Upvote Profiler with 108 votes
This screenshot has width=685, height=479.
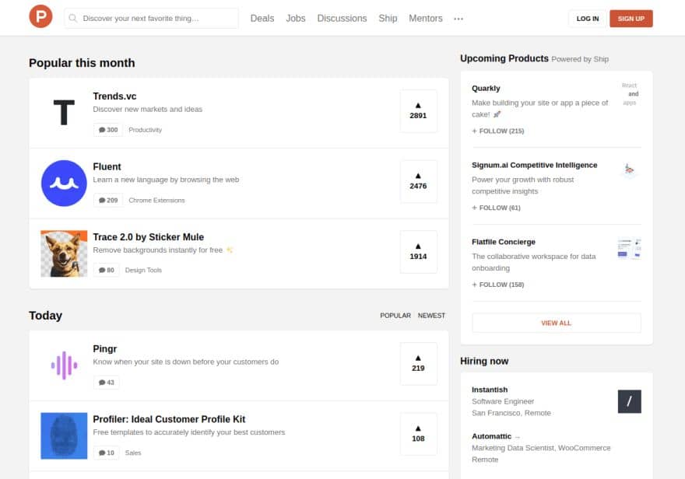[x=418, y=434]
